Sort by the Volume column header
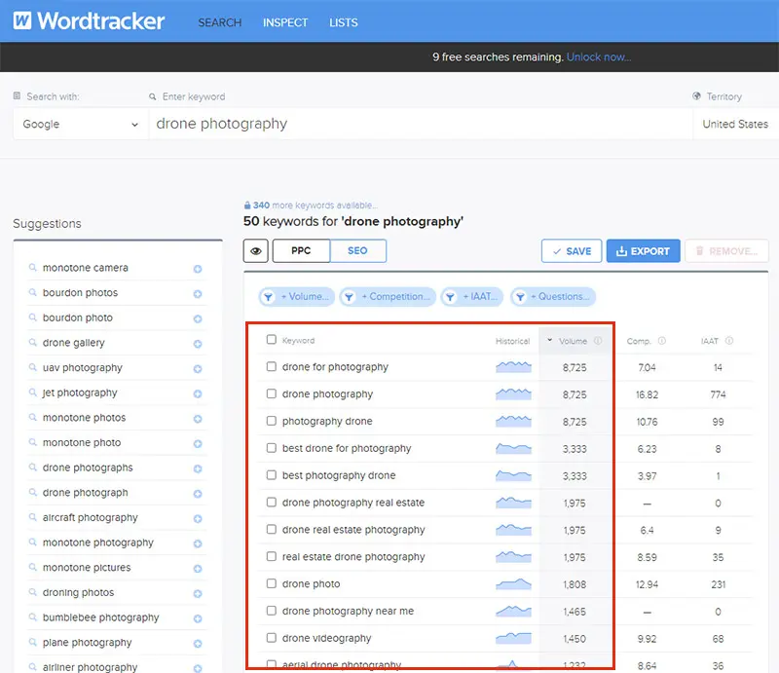 (x=573, y=341)
